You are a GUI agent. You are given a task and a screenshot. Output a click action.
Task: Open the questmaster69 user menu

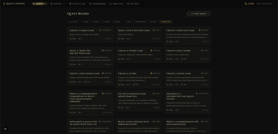click(x=265, y=4)
